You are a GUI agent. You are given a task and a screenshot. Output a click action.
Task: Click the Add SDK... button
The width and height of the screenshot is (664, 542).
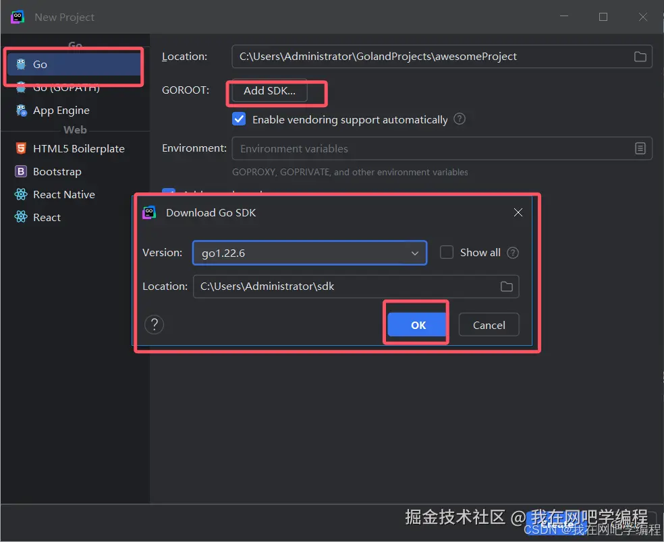coord(269,90)
